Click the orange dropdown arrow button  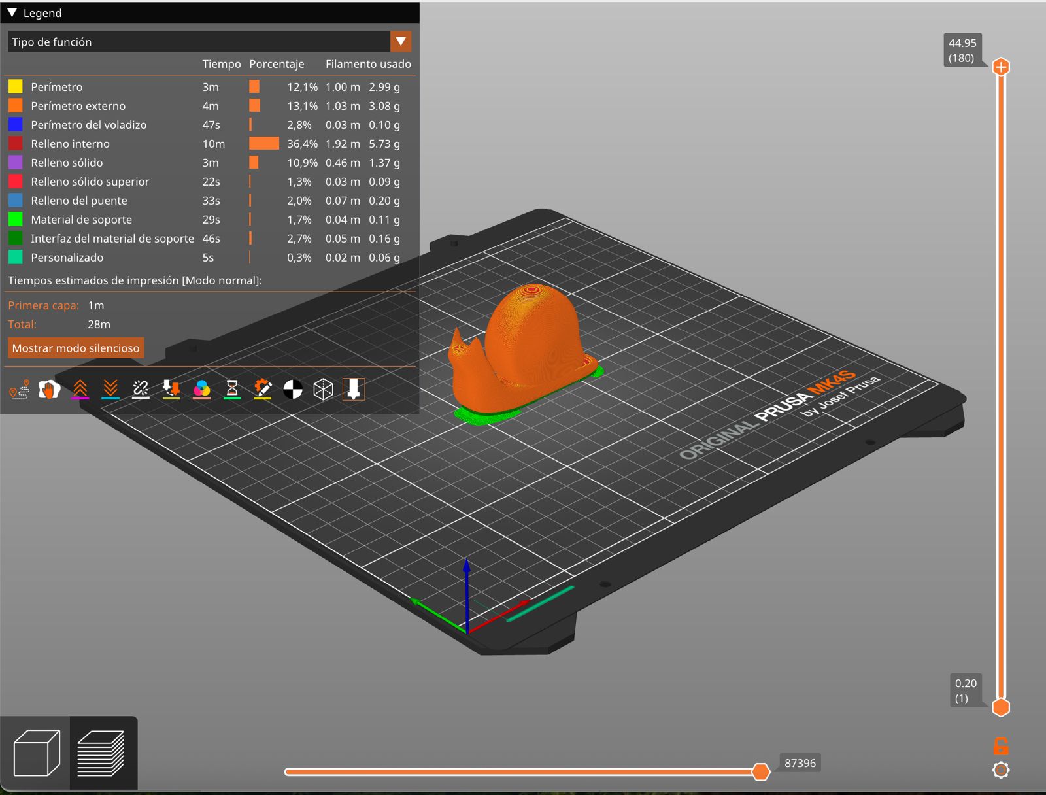pyautogui.click(x=401, y=42)
